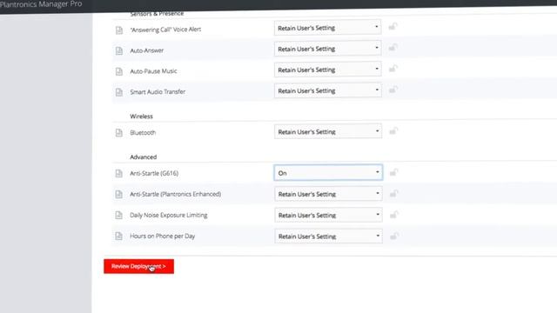Open the Auto-Answer setting dropdown
The width and height of the screenshot is (557, 313).
(x=327, y=49)
